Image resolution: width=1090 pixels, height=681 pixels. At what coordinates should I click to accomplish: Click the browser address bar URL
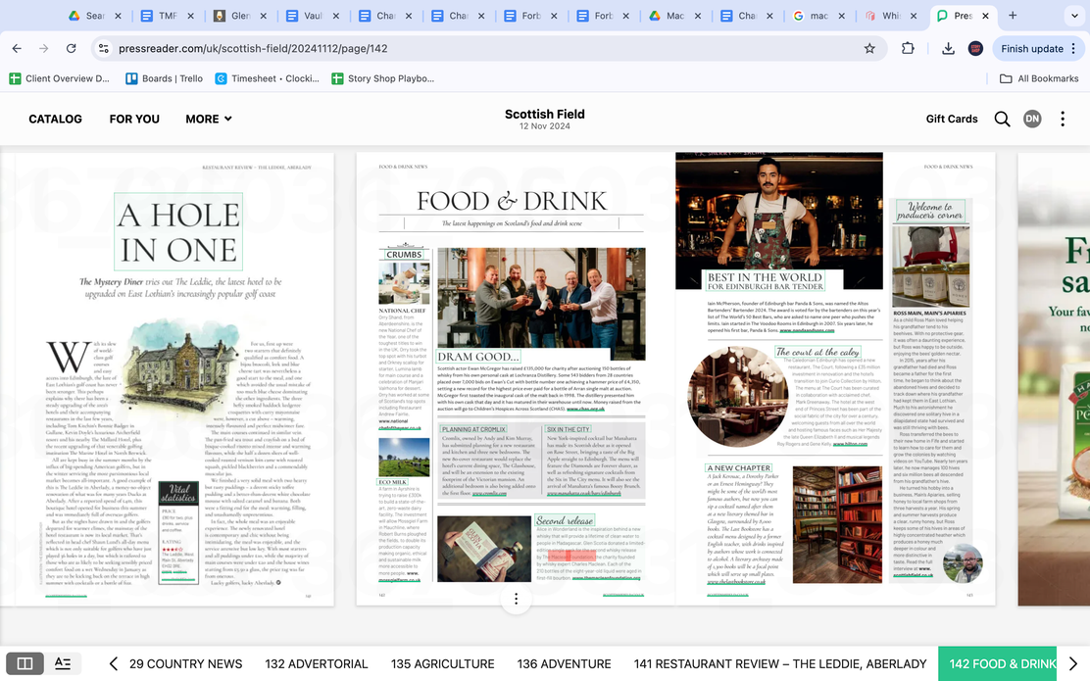(x=253, y=49)
